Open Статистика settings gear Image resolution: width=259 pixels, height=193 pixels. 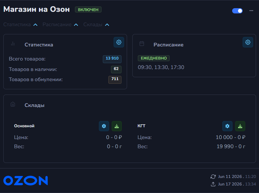pyautogui.click(x=119, y=42)
